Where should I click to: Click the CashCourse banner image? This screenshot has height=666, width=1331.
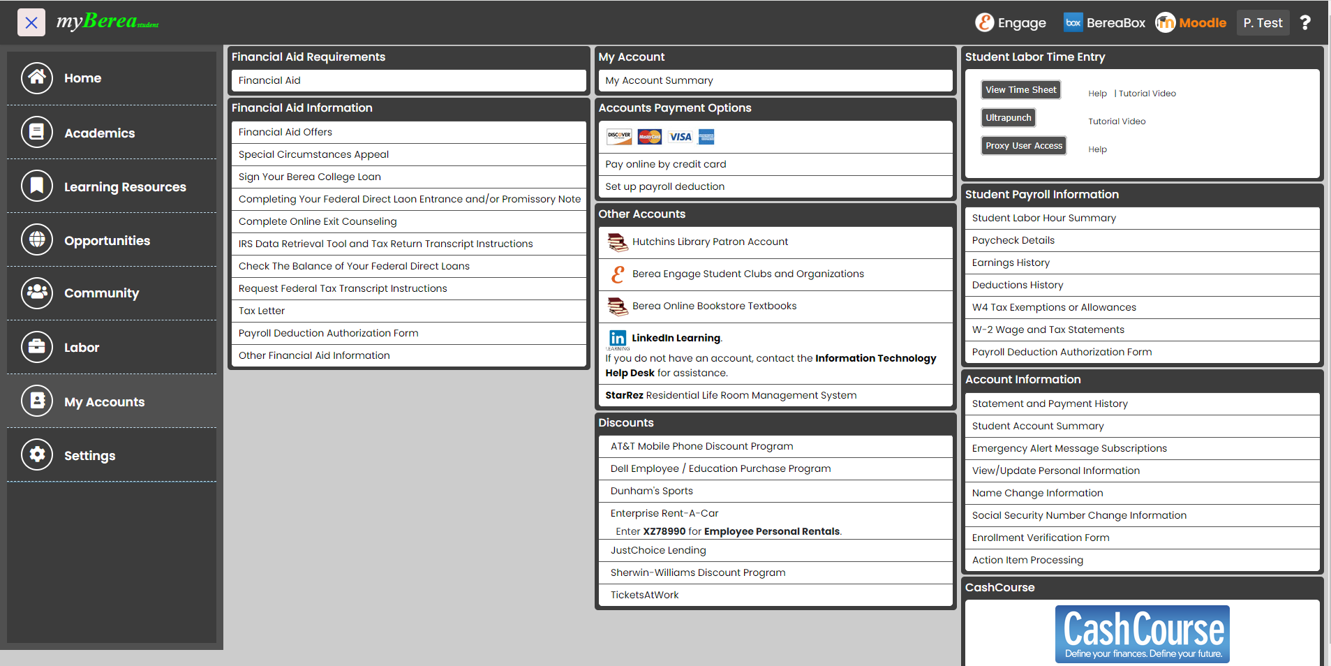click(1142, 633)
